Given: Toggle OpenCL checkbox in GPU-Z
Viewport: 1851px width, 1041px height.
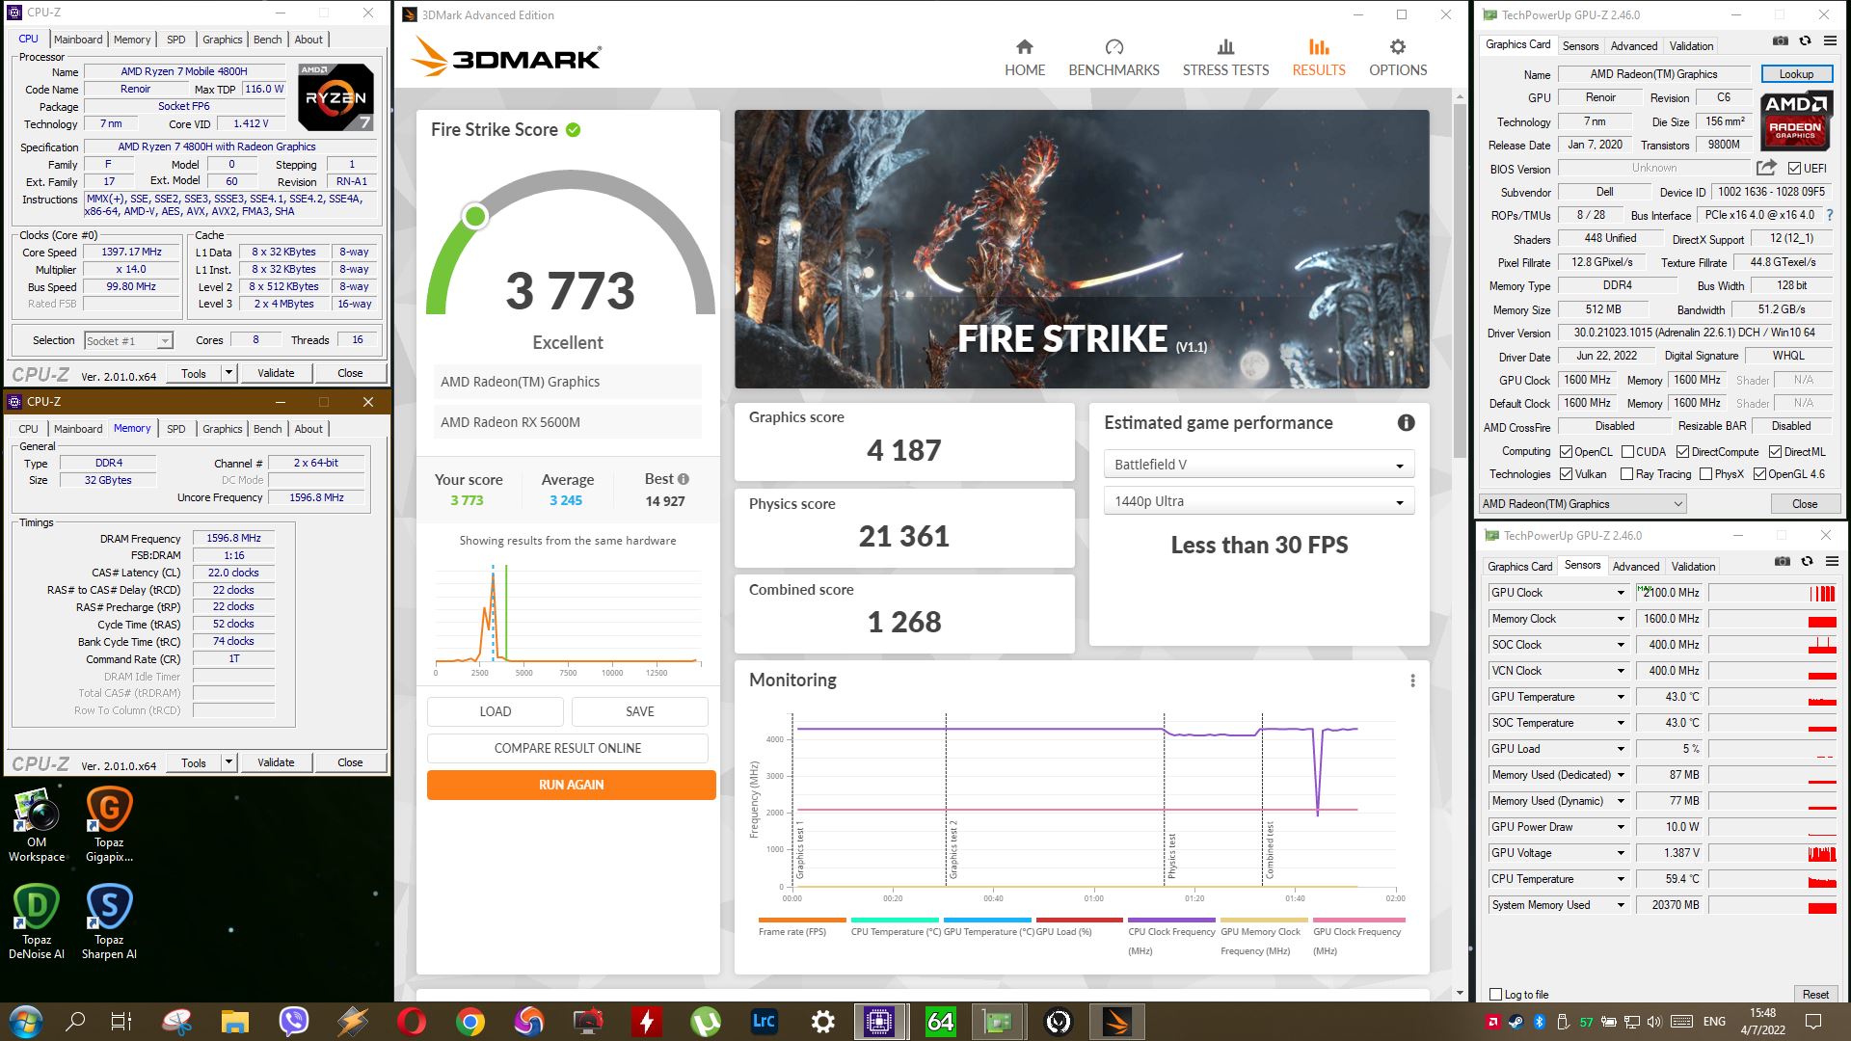Looking at the screenshot, I should pyautogui.click(x=1567, y=451).
